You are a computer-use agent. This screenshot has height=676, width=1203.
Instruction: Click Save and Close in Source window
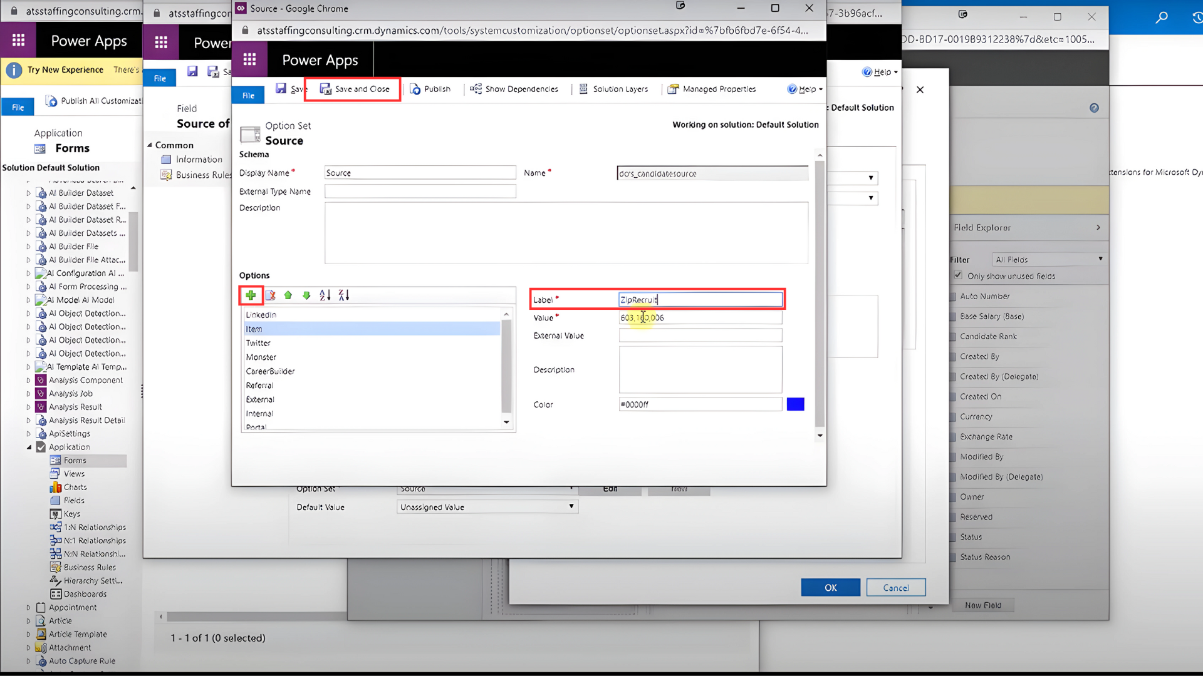[354, 89]
